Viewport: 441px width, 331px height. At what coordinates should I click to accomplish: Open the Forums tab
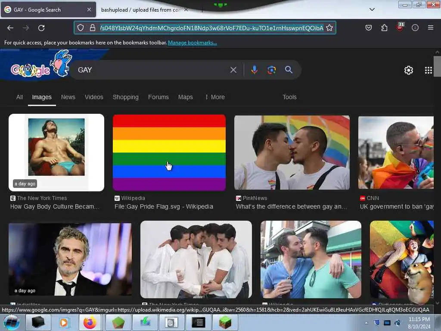tap(158, 97)
